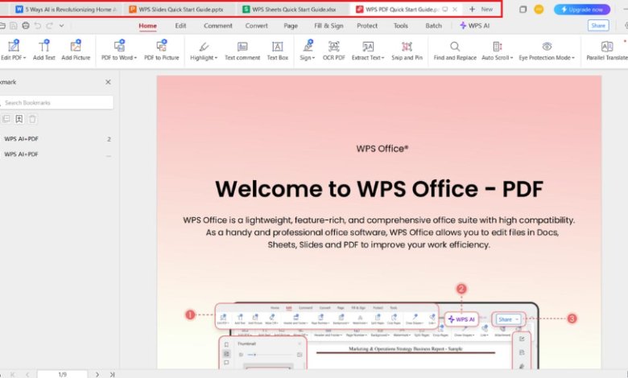This screenshot has width=628, height=378.
Task: Click the Upgrade now button
Action: tap(582, 9)
